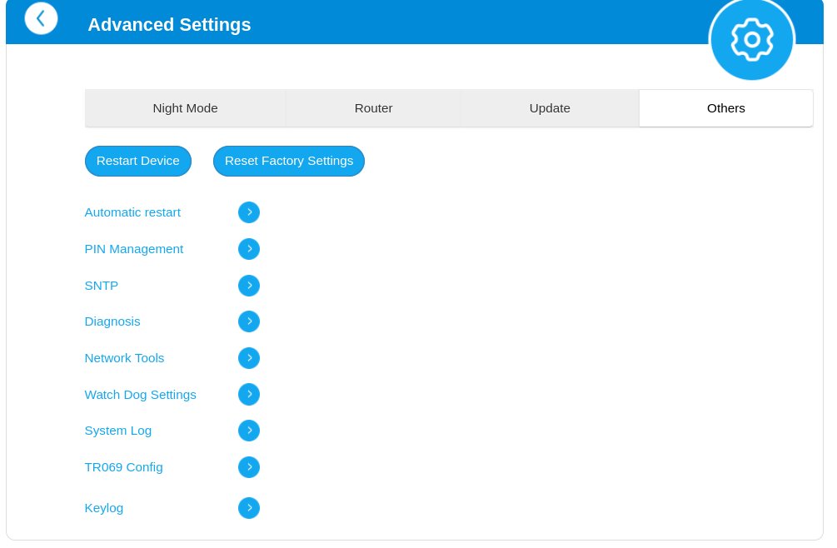
Task: Open the System Log link
Action: [x=118, y=431]
